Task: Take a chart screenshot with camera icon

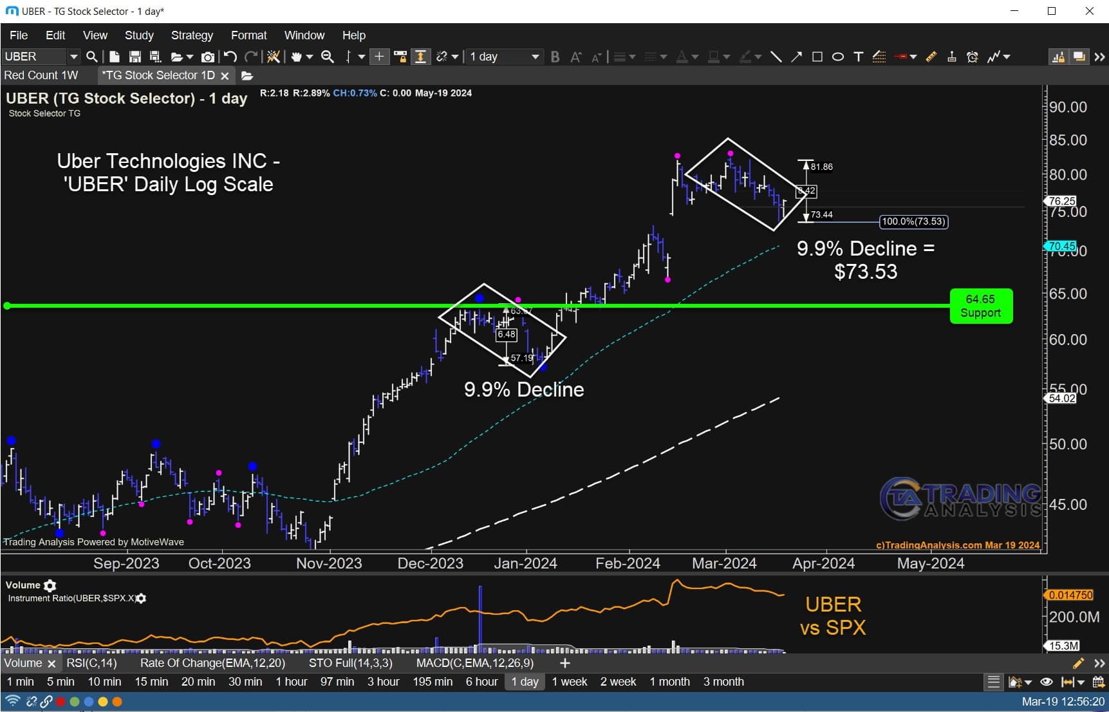Action: tap(207, 57)
